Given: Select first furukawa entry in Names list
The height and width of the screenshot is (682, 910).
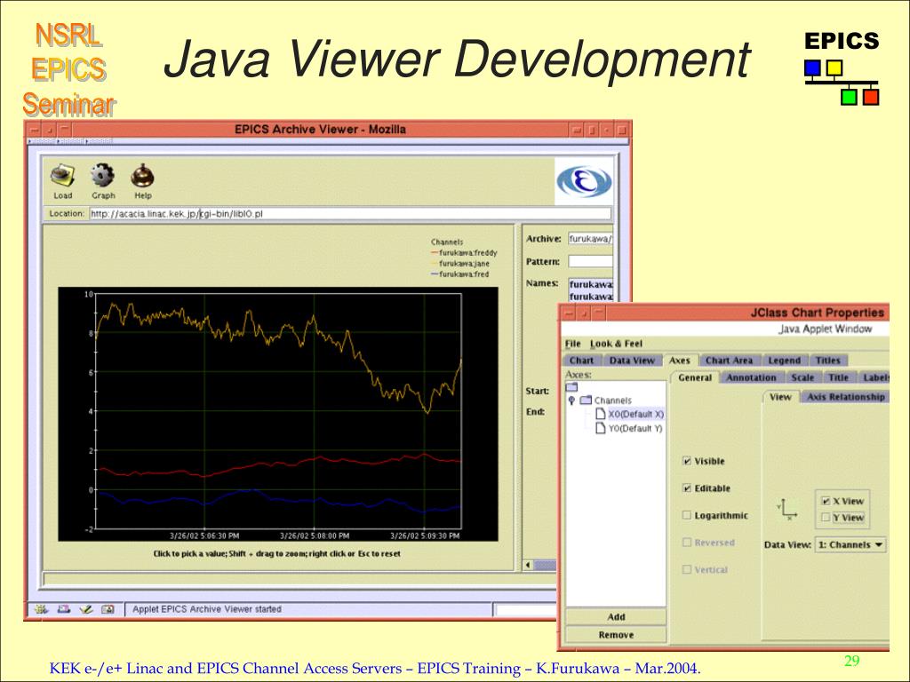Looking at the screenshot, I should tap(591, 285).
